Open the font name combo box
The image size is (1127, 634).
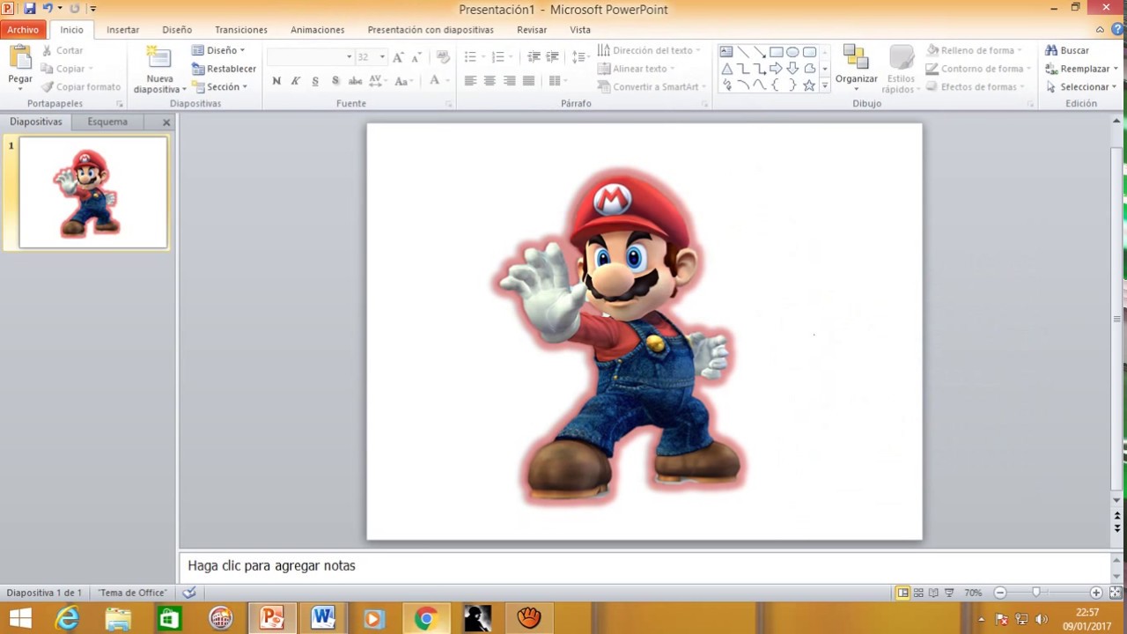coord(310,57)
